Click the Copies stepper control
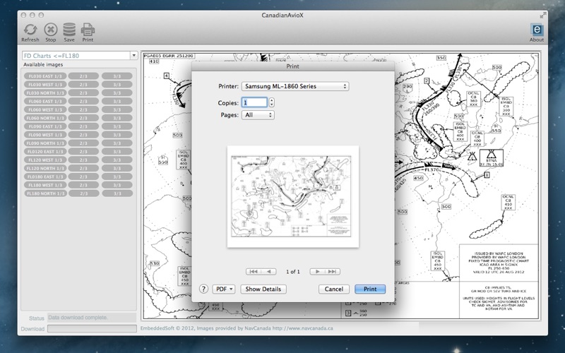Screen dimensions: 565x353 coord(272,102)
